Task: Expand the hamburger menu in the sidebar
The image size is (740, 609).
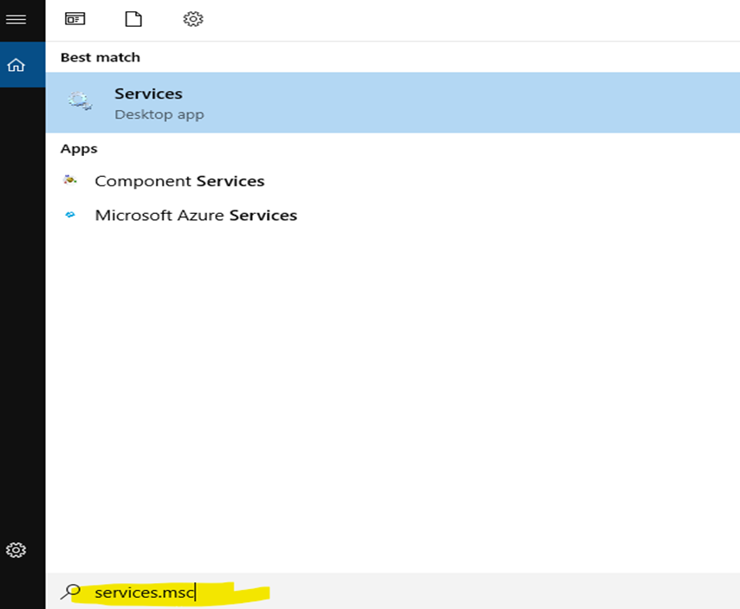Action: click(16, 19)
